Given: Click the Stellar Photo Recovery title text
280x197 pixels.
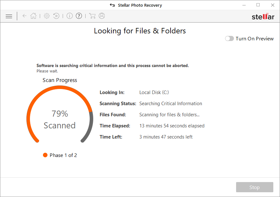Looking at the screenshot, I should pos(140,5).
